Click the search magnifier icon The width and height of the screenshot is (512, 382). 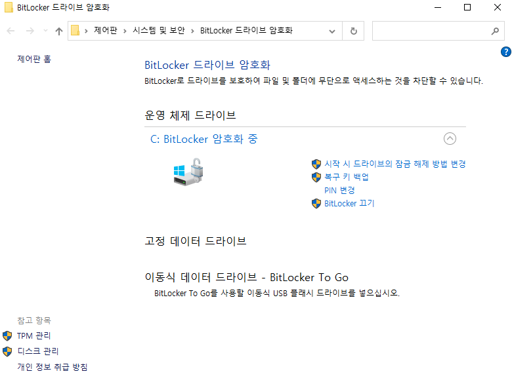[495, 31]
